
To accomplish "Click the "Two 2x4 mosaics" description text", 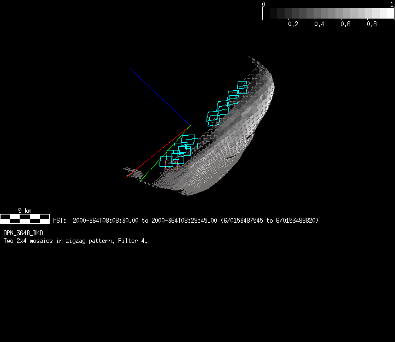I will 75,240.
